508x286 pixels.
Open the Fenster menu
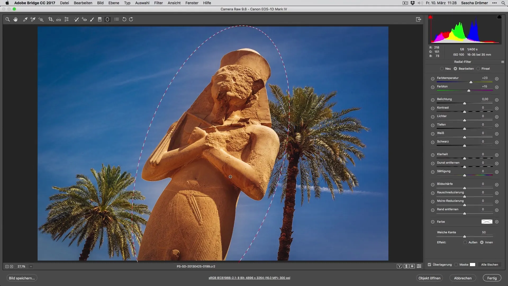click(x=192, y=3)
